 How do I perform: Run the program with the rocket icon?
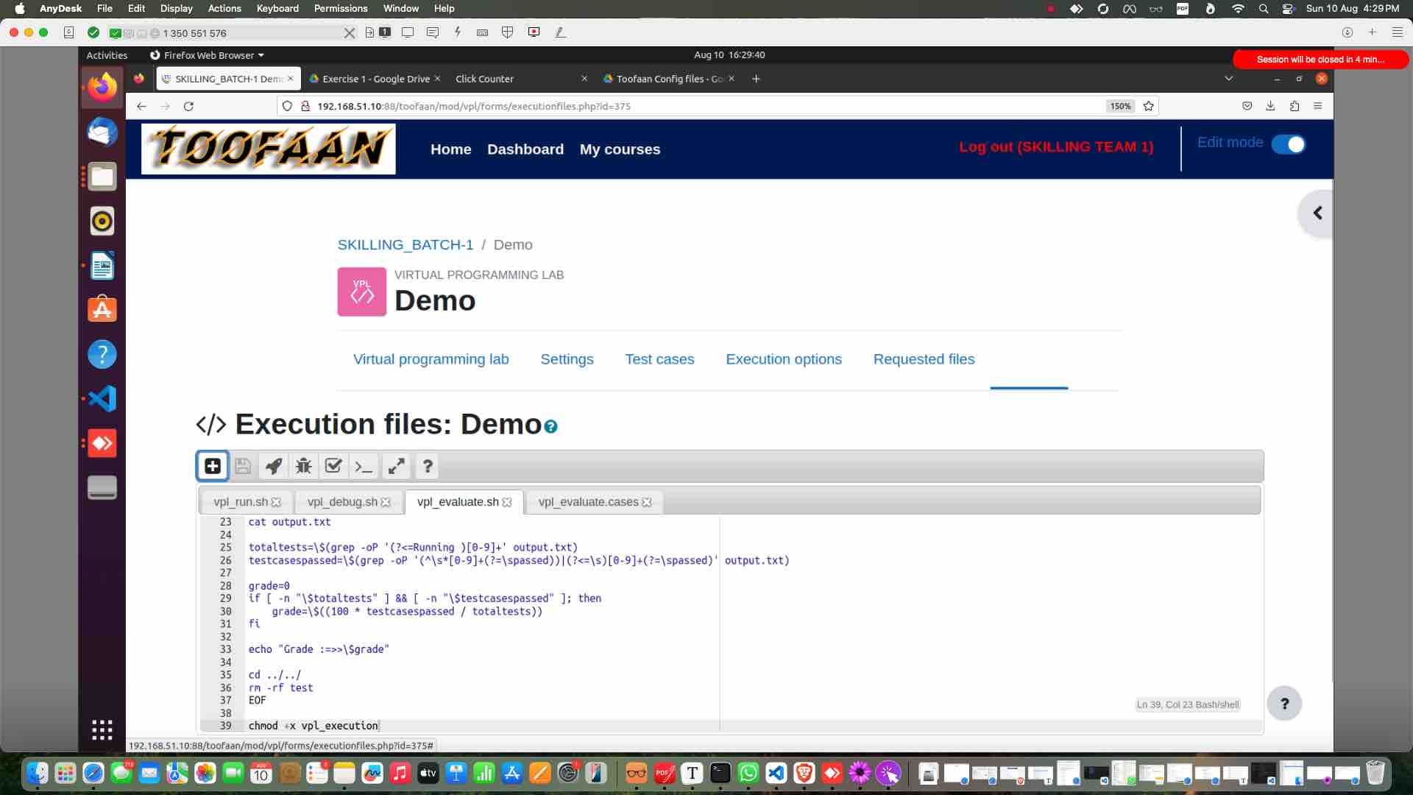point(273,466)
